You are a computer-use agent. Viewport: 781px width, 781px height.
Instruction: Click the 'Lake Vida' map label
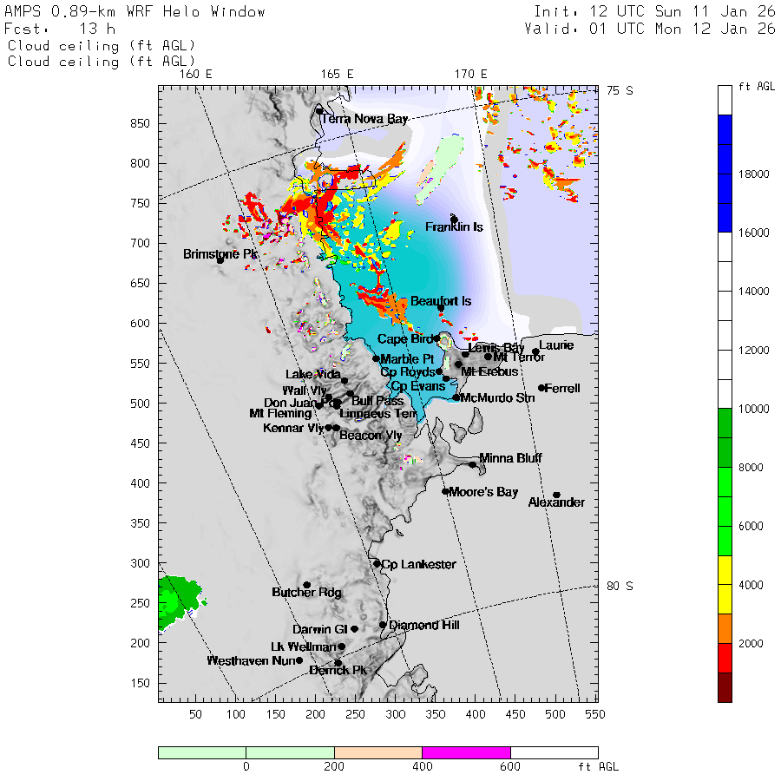point(312,375)
